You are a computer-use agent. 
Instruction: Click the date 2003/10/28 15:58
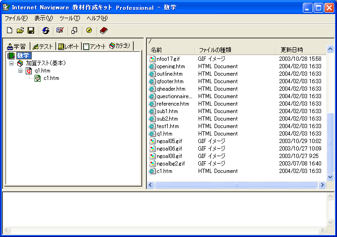point(300,58)
